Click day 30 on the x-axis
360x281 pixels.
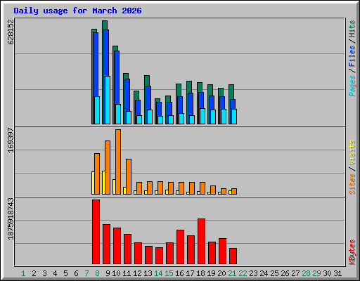[x=327, y=273]
